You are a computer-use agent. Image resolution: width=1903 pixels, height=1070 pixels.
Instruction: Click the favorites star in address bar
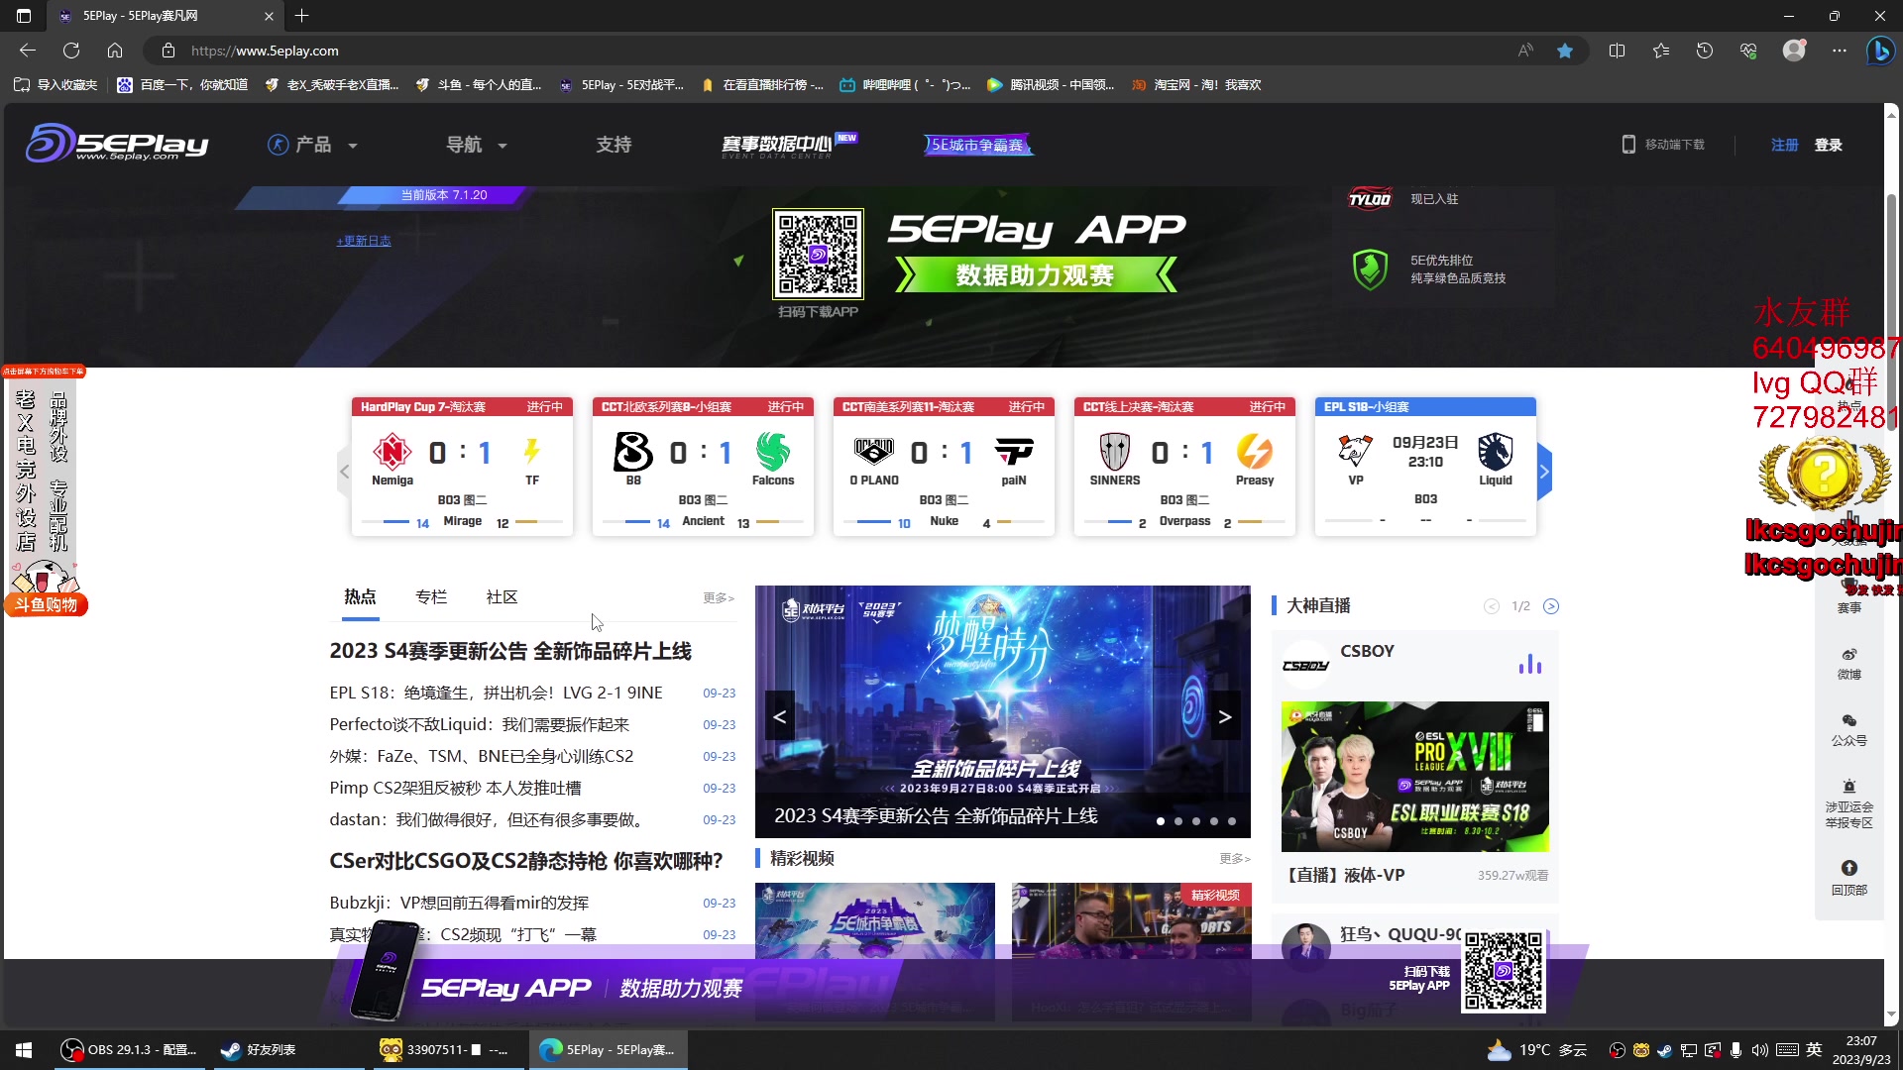click(1565, 51)
